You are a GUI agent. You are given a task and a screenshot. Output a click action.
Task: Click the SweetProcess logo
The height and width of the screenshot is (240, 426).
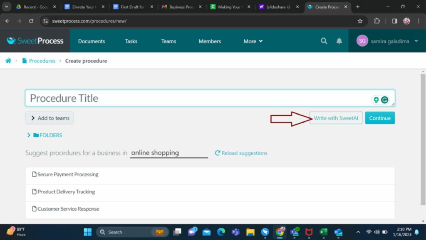pos(35,41)
